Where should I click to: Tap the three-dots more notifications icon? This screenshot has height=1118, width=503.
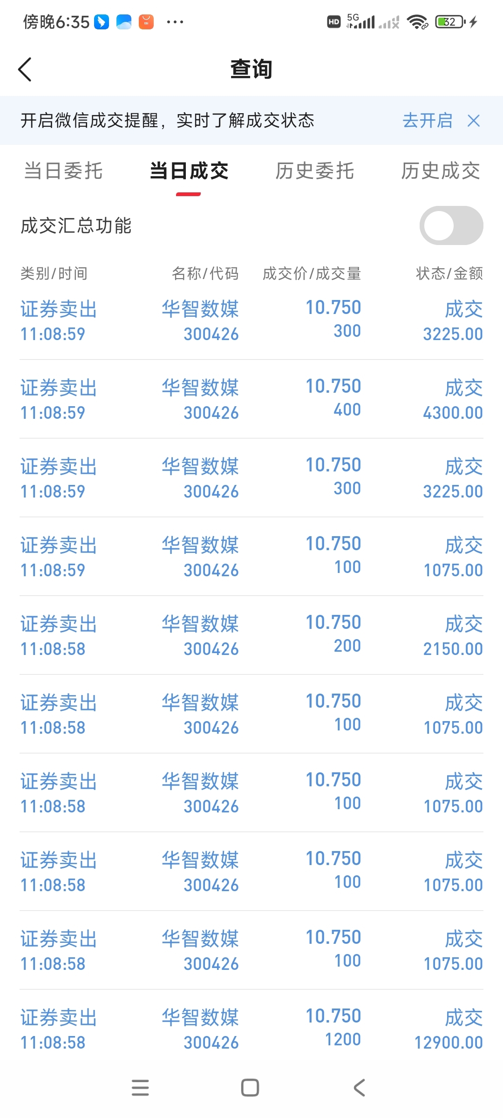(x=175, y=22)
